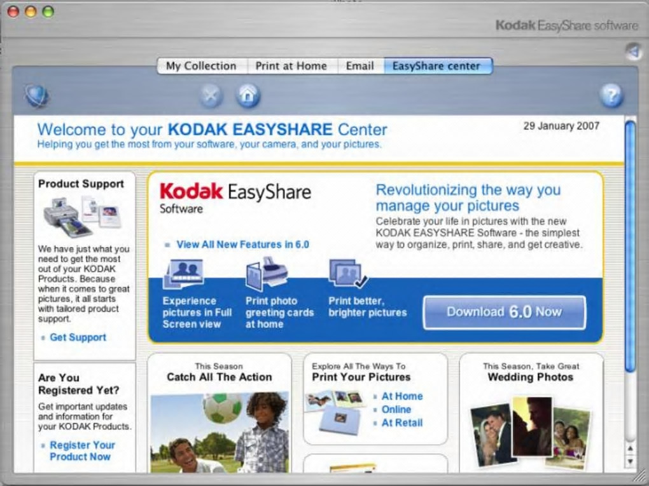
Task: Click the Catch All The Action heading
Action: click(220, 377)
